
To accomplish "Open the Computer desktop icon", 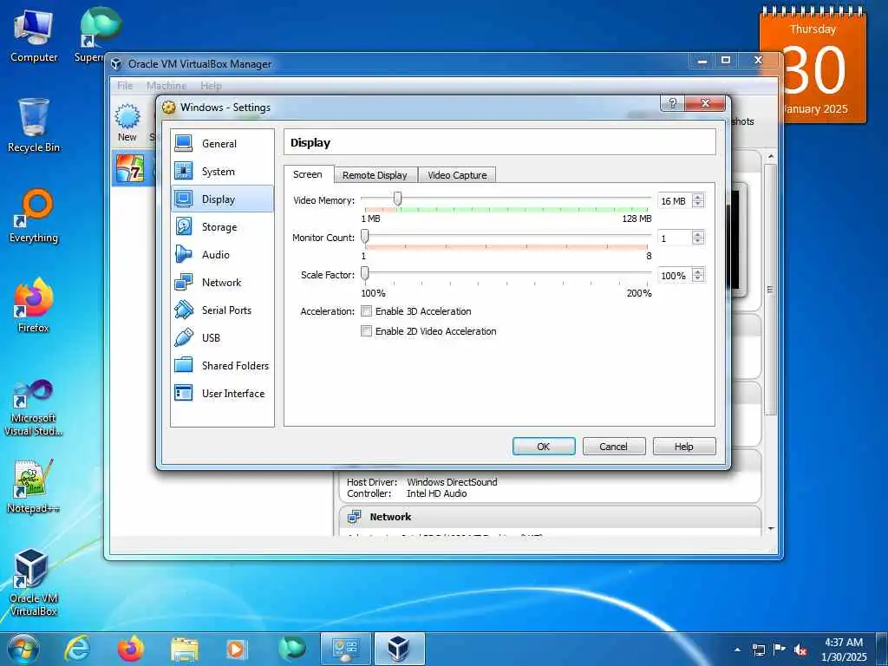I will coord(34,36).
